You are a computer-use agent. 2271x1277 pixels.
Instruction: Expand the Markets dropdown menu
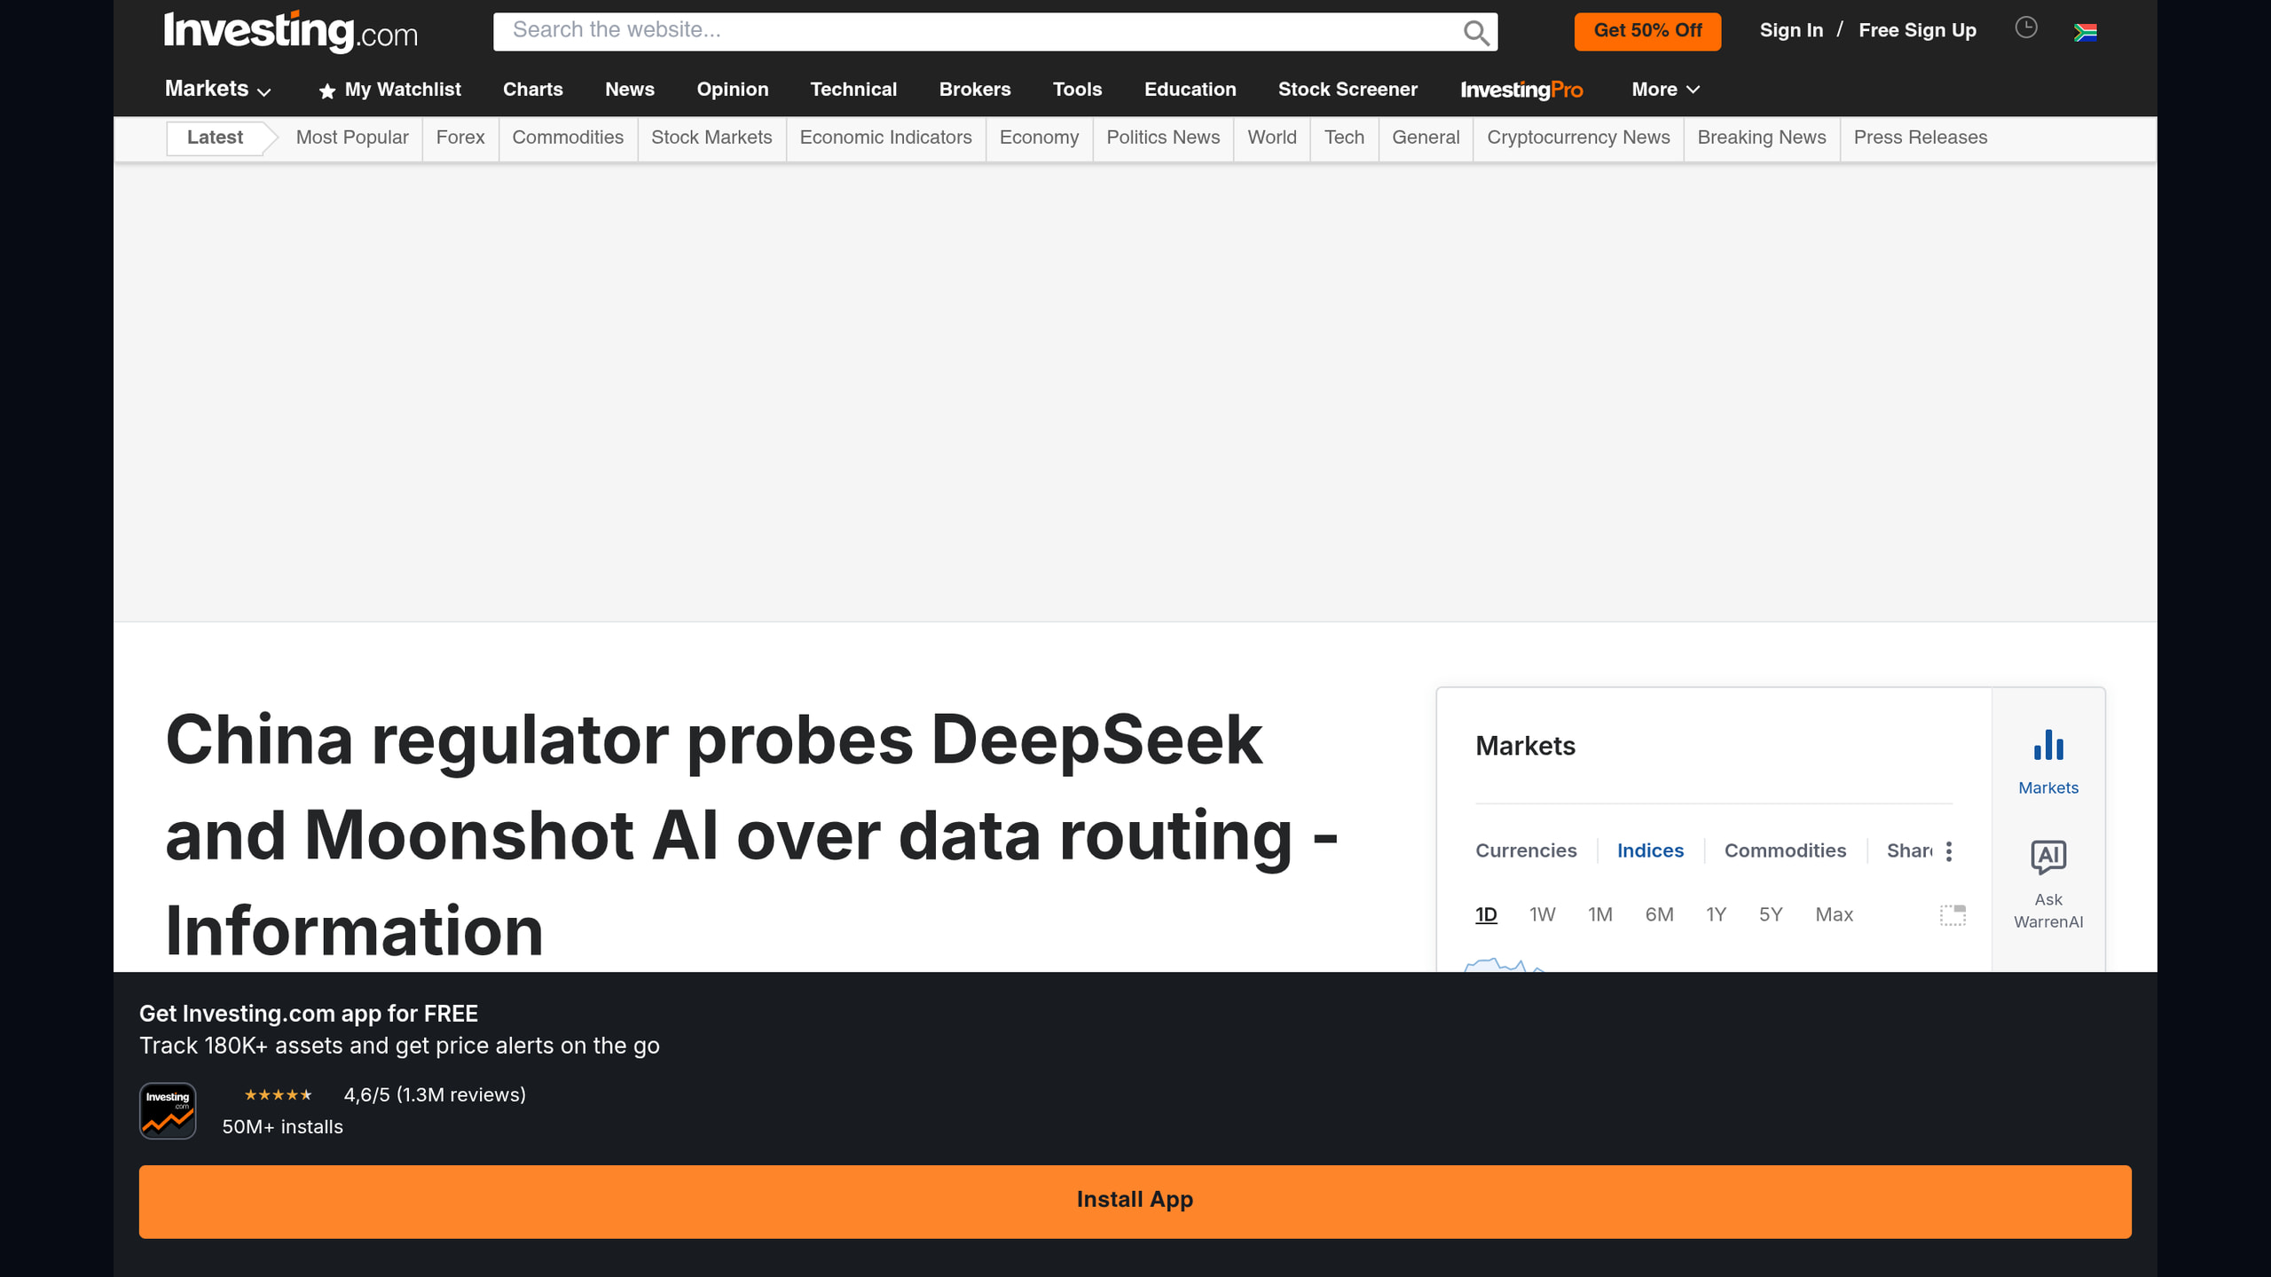pos(217,90)
